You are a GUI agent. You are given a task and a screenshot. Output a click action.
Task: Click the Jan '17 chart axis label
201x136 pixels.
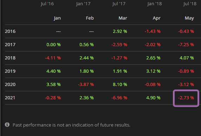pos(83,4)
